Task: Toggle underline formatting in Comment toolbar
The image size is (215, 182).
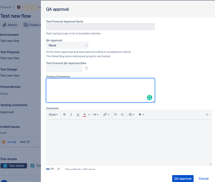Action: coord(78,114)
